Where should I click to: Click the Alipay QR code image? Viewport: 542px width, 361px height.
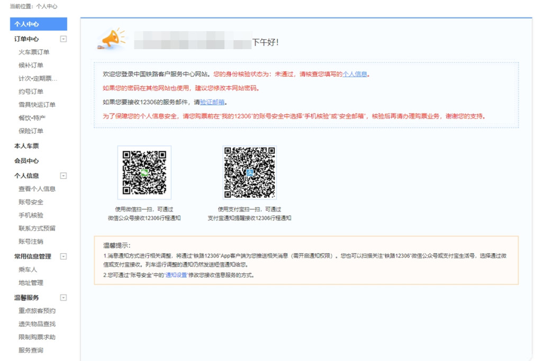pyautogui.click(x=249, y=172)
